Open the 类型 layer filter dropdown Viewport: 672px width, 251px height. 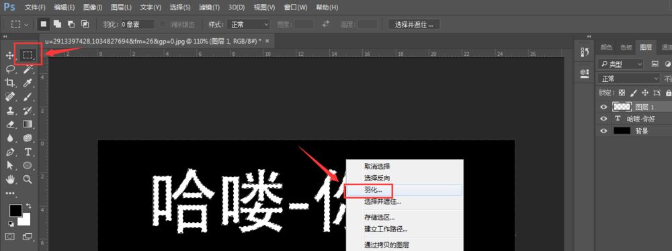pyautogui.click(x=620, y=64)
